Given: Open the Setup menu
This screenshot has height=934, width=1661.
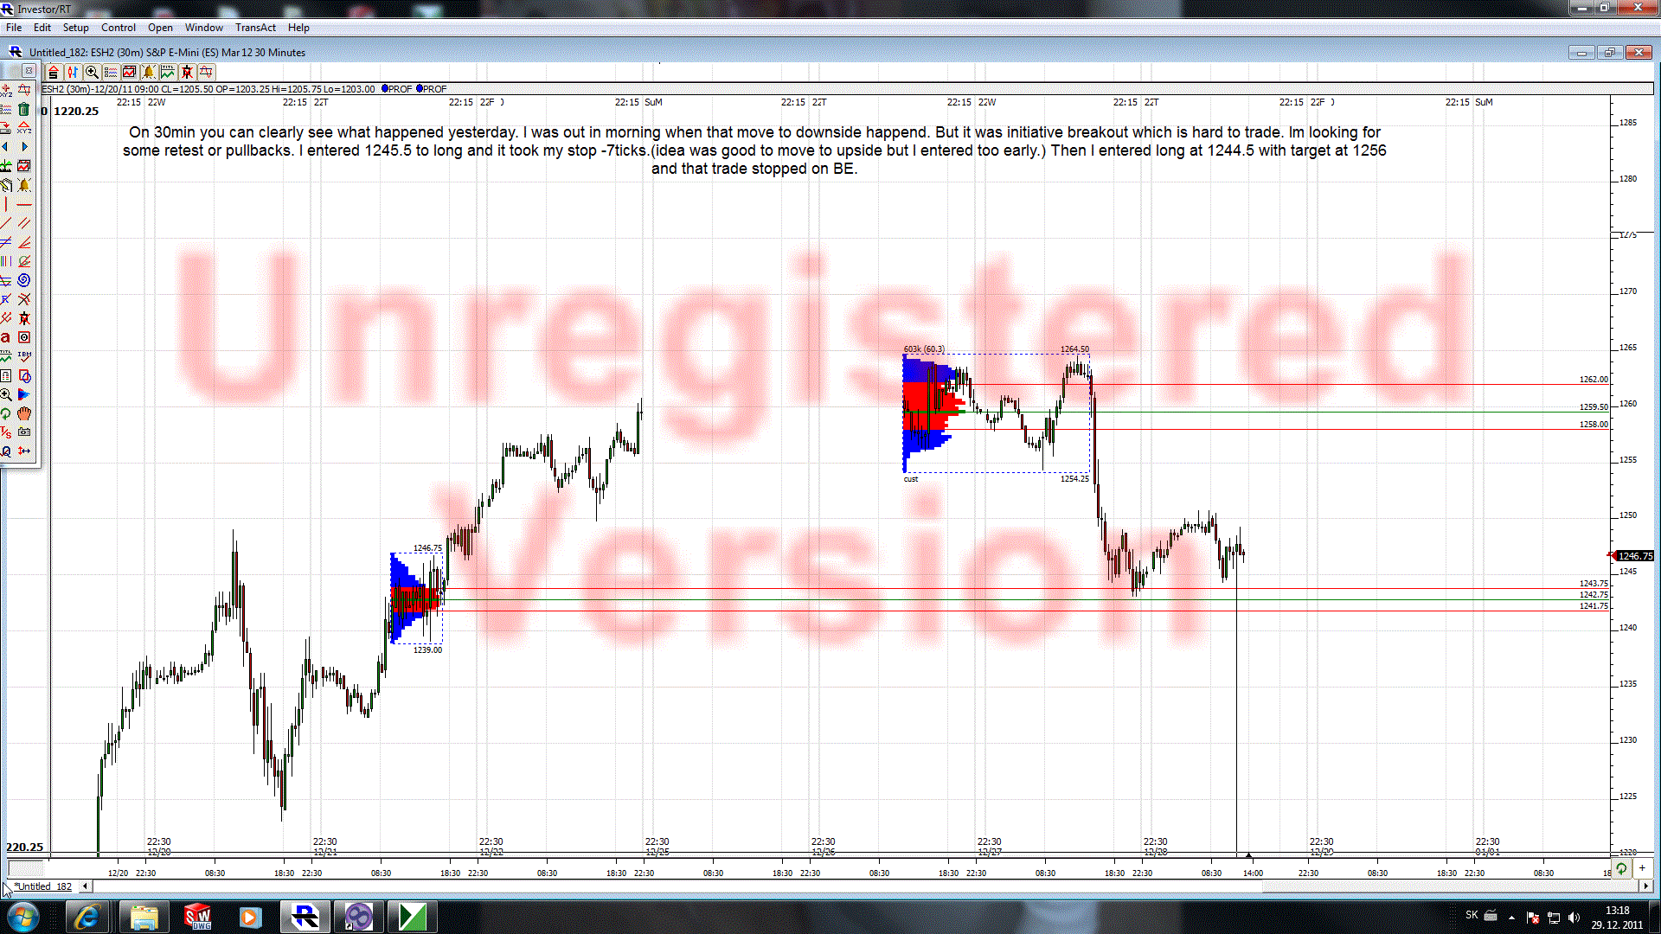Looking at the screenshot, I should 75,28.
